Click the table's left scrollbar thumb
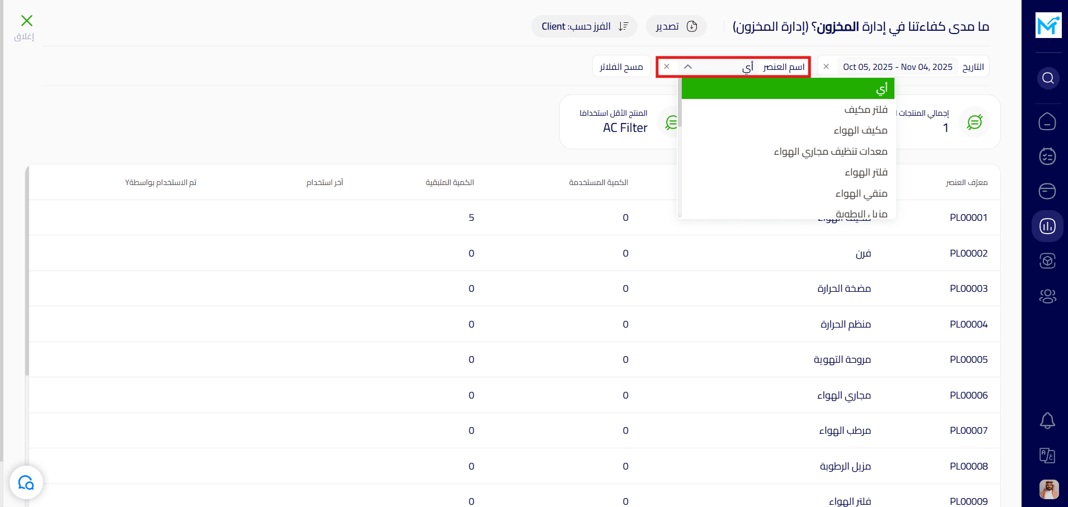The image size is (1068, 507). 27,270
